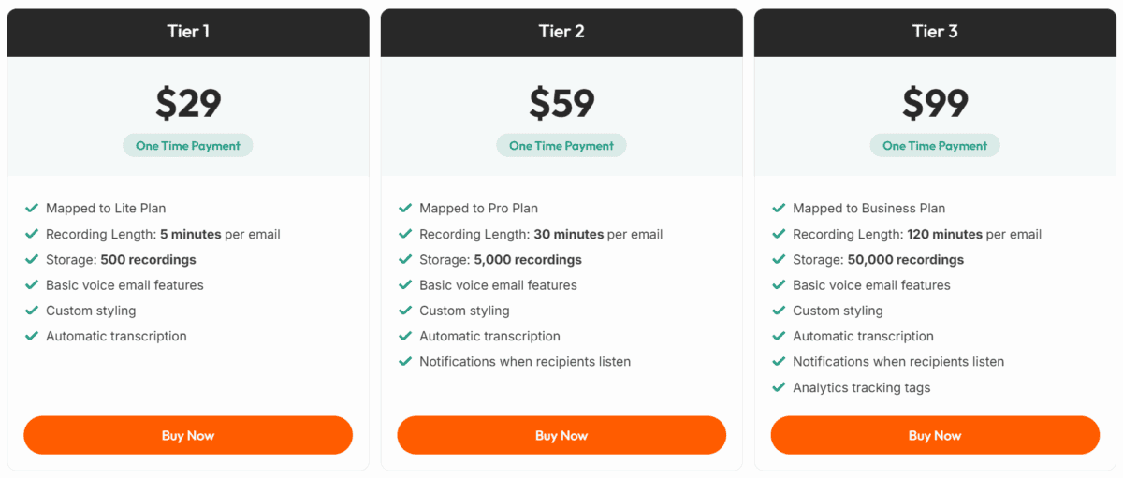Viewport: 1123px width, 478px height.
Task: Click One Time Payment badge under $29
Action: [x=188, y=146]
